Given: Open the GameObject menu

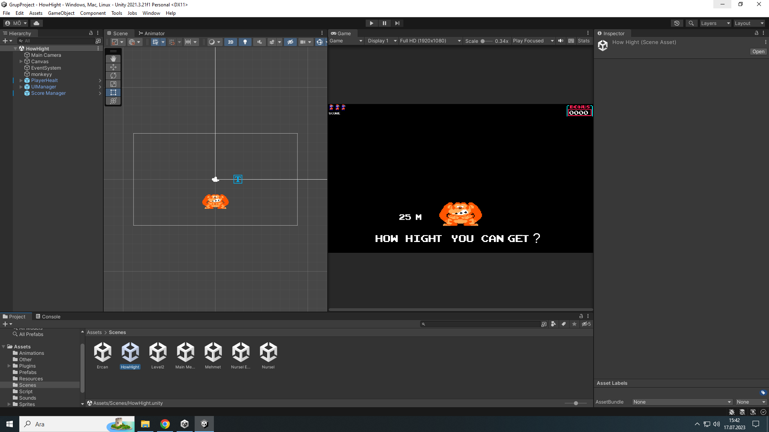Looking at the screenshot, I should point(61,13).
